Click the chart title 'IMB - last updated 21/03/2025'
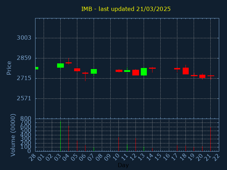This screenshot has width=227, height=170. click(126, 9)
